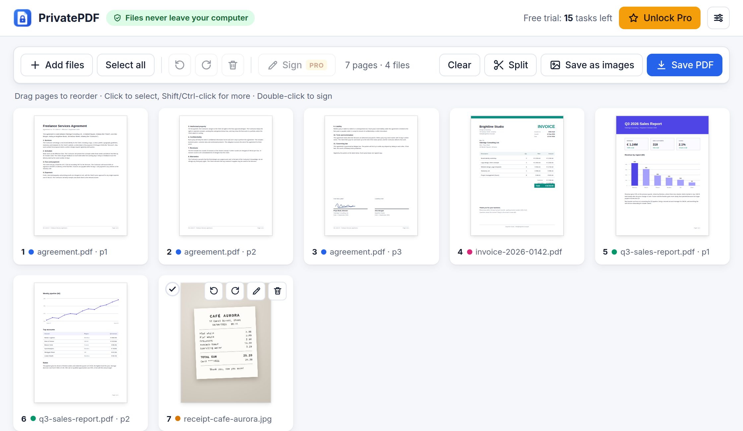Select invoice-2026-0142.pdf thumbnail
Image resolution: width=743 pixels, height=431 pixels.
(517, 176)
